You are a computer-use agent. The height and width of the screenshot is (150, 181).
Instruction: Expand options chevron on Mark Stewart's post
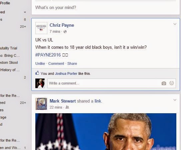pos(175,100)
